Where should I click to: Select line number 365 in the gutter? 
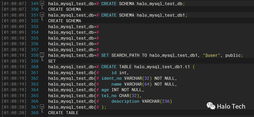pyautogui.click(x=35, y=96)
